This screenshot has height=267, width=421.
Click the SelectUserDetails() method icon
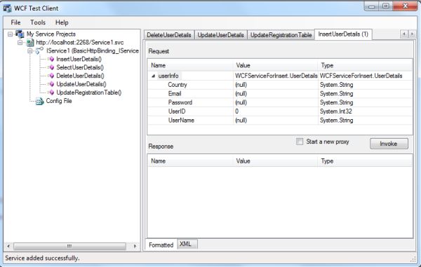pos(51,67)
